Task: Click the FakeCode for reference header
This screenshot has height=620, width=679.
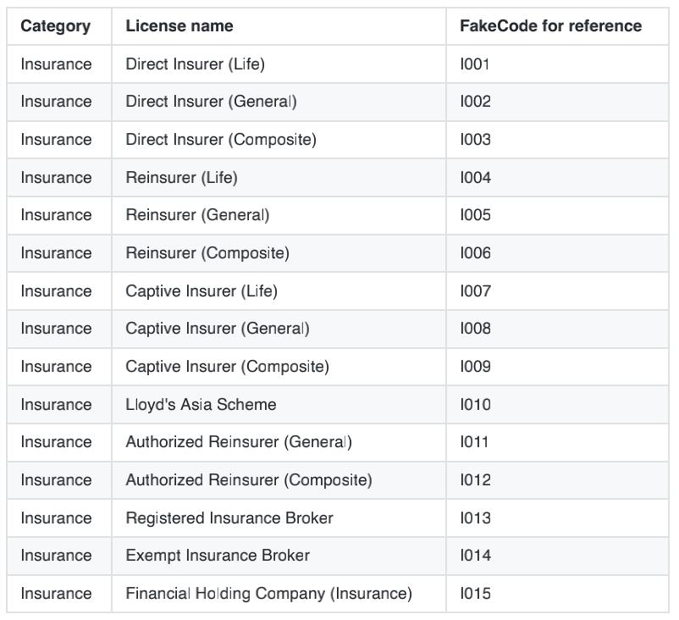Action: tap(550, 26)
